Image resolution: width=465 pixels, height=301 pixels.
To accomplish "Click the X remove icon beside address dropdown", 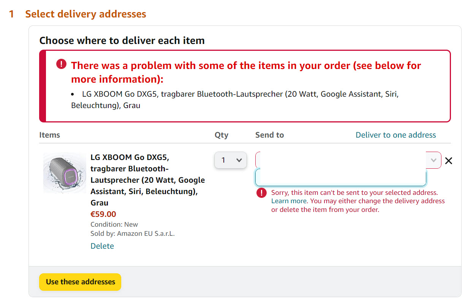I will 449,161.
